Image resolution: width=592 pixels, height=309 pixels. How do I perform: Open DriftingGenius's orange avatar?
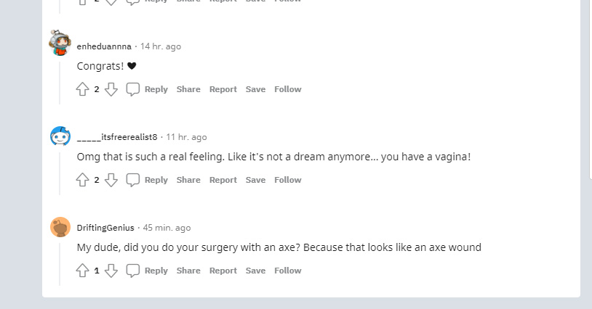[60, 227]
